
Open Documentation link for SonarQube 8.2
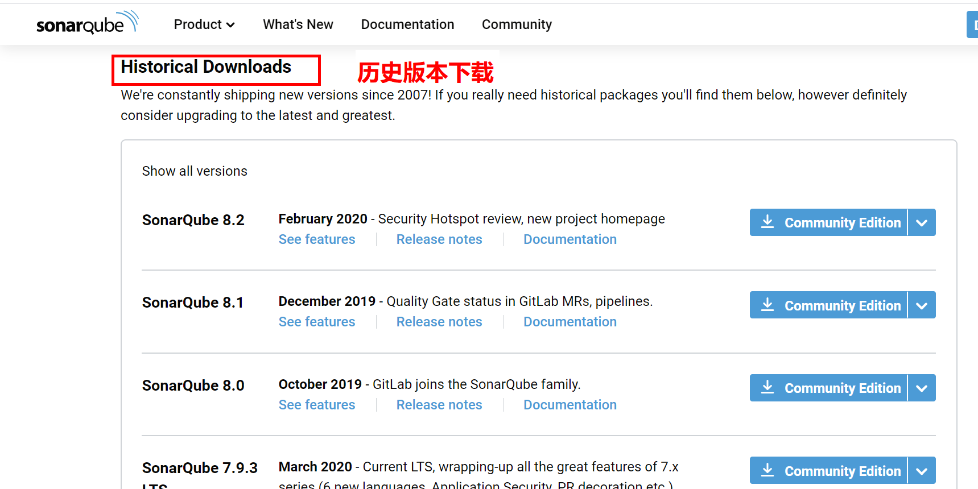(x=570, y=239)
